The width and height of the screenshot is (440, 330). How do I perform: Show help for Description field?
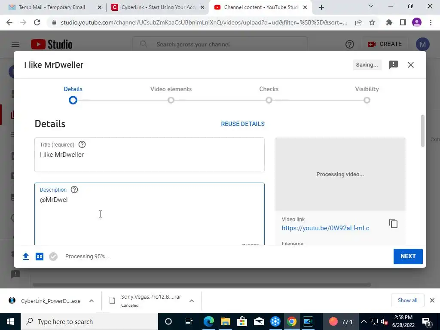(74, 189)
